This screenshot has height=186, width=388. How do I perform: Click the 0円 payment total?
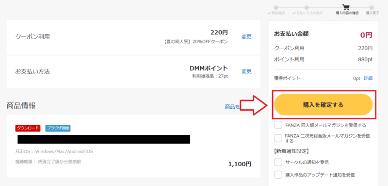click(x=366, y=35)
